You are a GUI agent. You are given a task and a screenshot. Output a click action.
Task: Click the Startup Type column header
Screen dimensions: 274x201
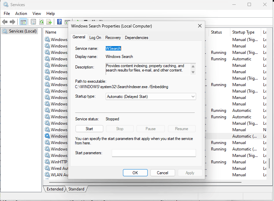(243, 32)
